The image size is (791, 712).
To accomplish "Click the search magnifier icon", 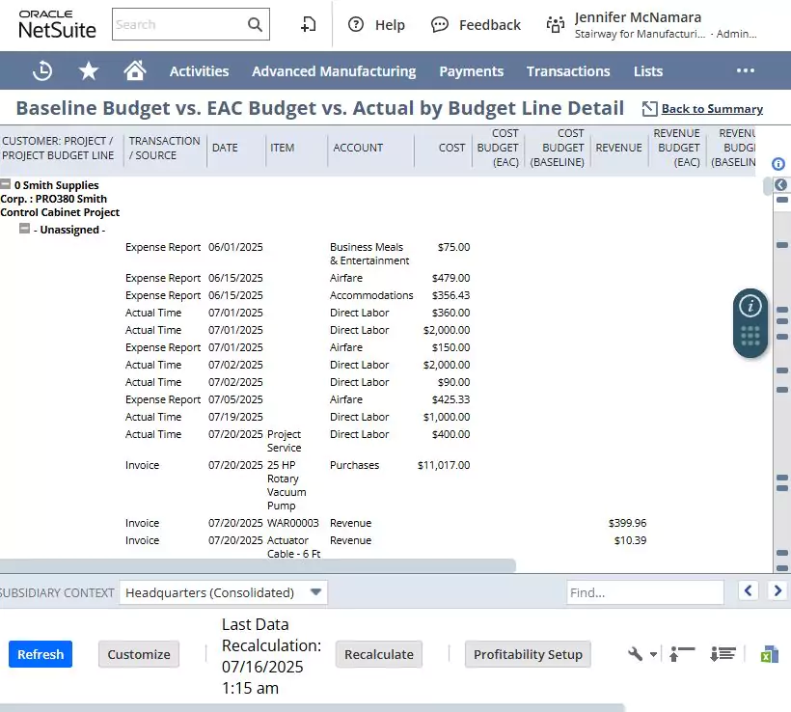I will point(255,24).
